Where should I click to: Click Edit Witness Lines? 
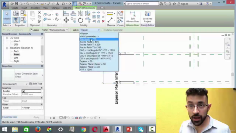point(133,17)
